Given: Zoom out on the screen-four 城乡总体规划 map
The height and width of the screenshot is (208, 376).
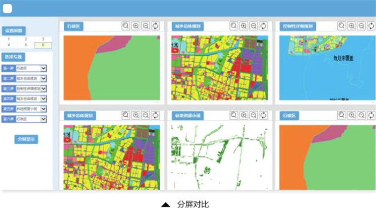Looking at the screenshot, I should [x=146, y=115].
